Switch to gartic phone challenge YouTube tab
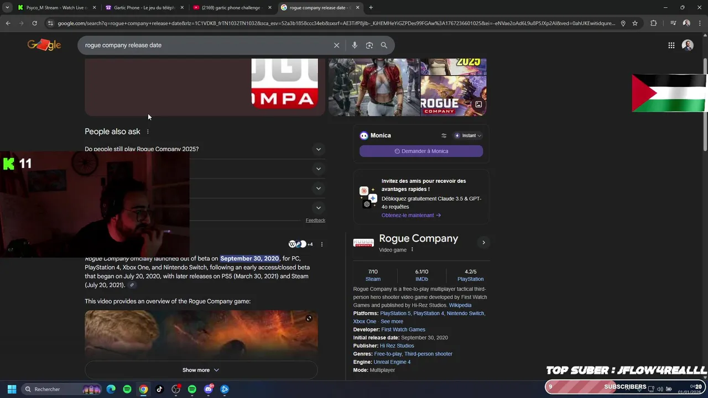708x398 pixels. [x=231, y=8]
